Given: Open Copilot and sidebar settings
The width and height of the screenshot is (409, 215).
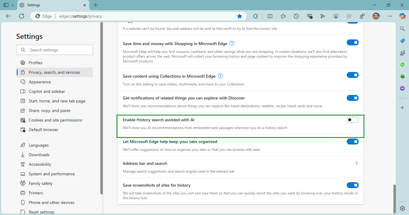Looking at the screenshot, I should 54,91.
